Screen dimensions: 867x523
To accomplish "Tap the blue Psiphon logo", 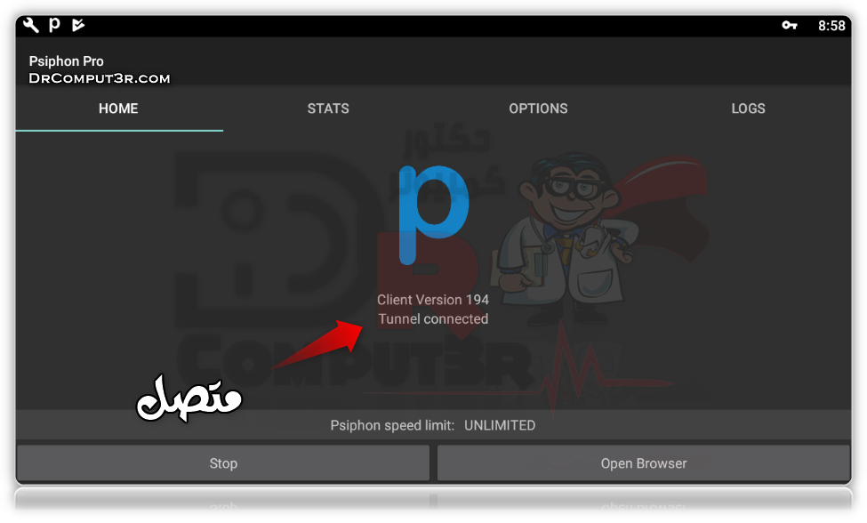I will click(434, 214).
